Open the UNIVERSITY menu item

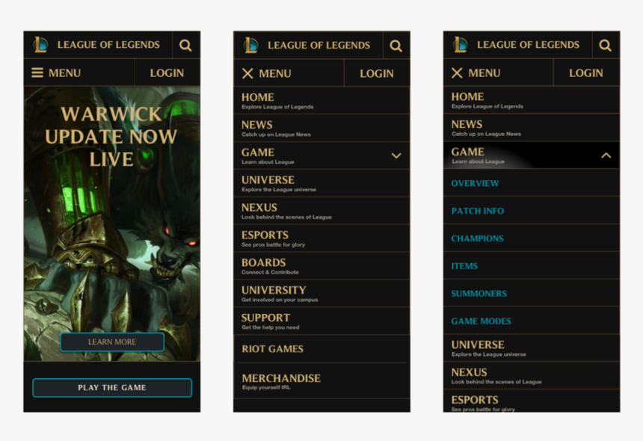321,294
